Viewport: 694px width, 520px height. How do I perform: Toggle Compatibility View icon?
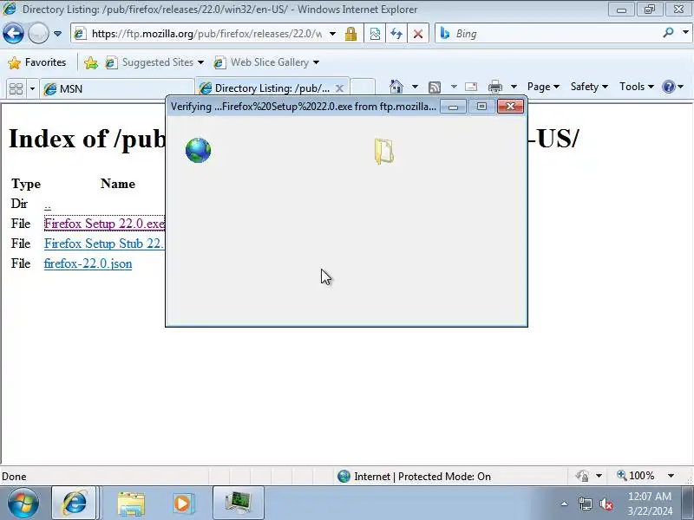(375, 34)
